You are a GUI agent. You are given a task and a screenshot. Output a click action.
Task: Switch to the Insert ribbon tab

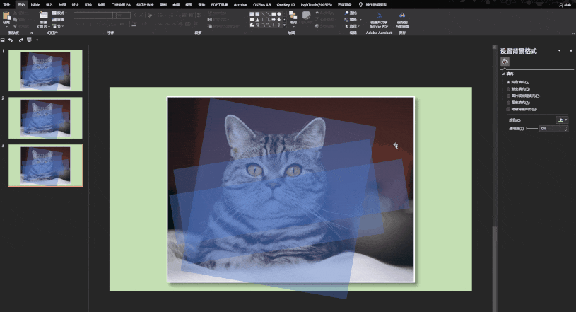[x=49, y=5]
